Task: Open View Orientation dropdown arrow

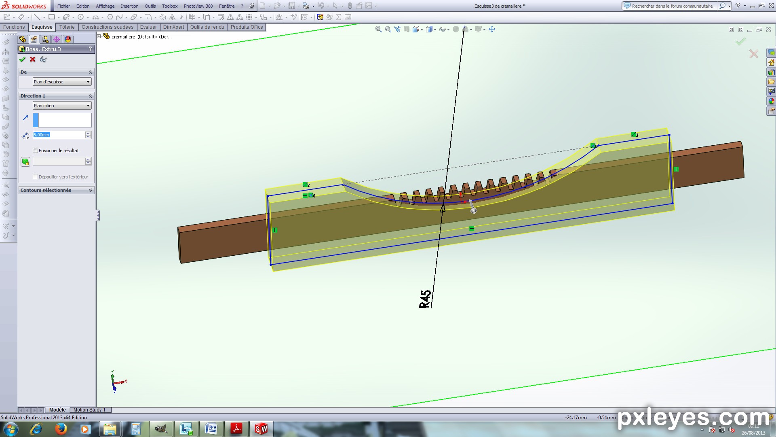Action: (422, 30)
